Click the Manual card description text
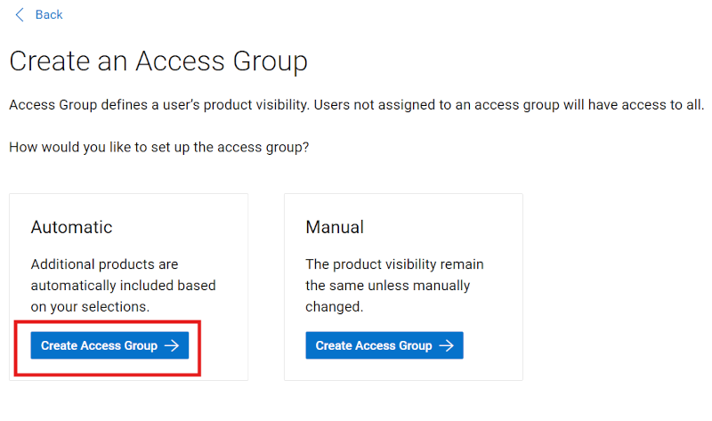712x421 pixels. coord(394,285)
